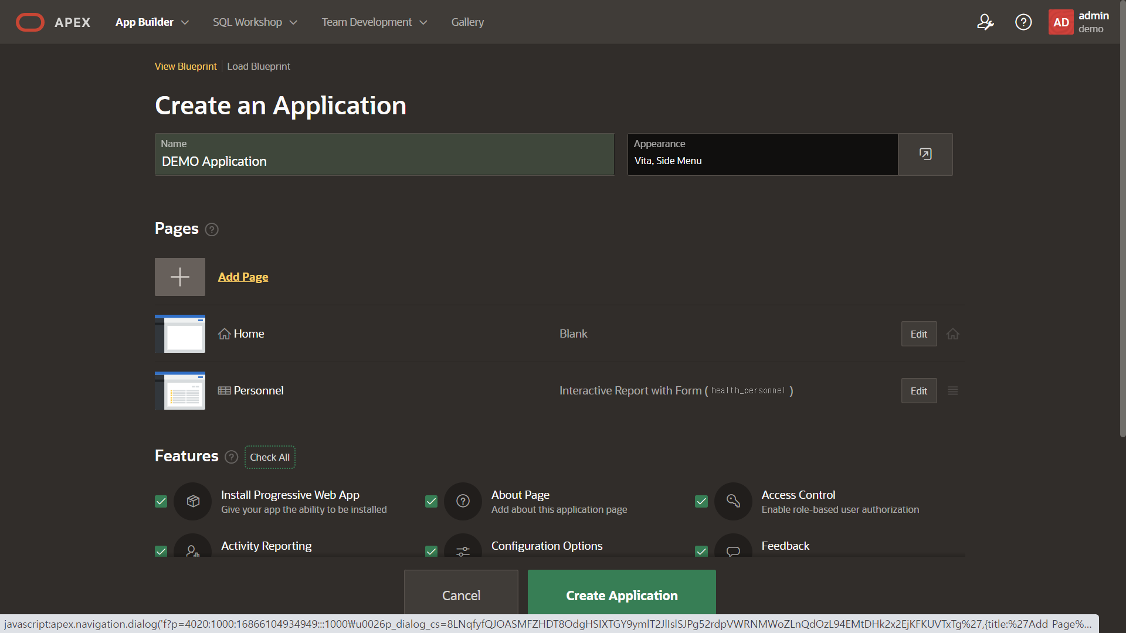Click the Home page thumbnail

(x=180, y=334)
